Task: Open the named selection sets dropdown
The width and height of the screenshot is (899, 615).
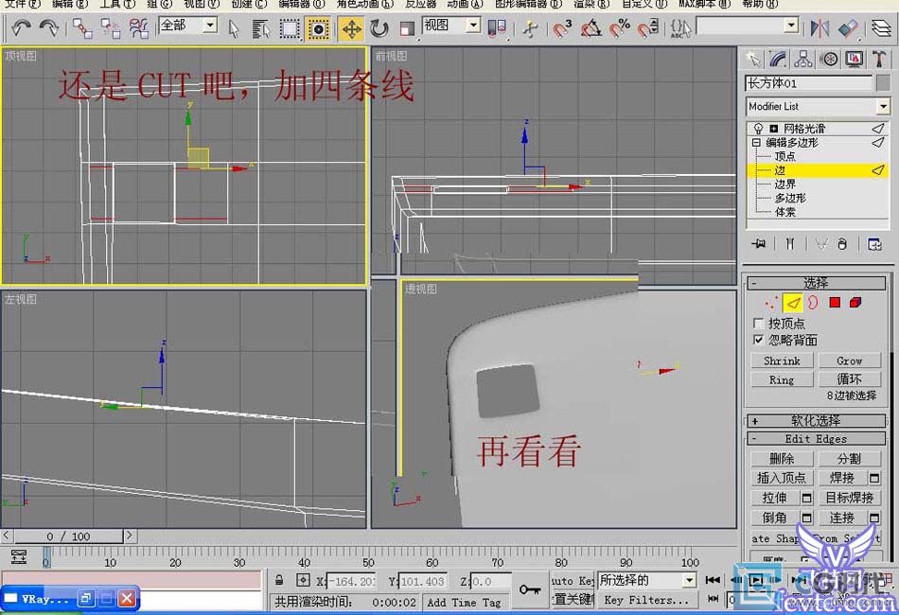Action: pyautogui.click(x=791, y=25)
